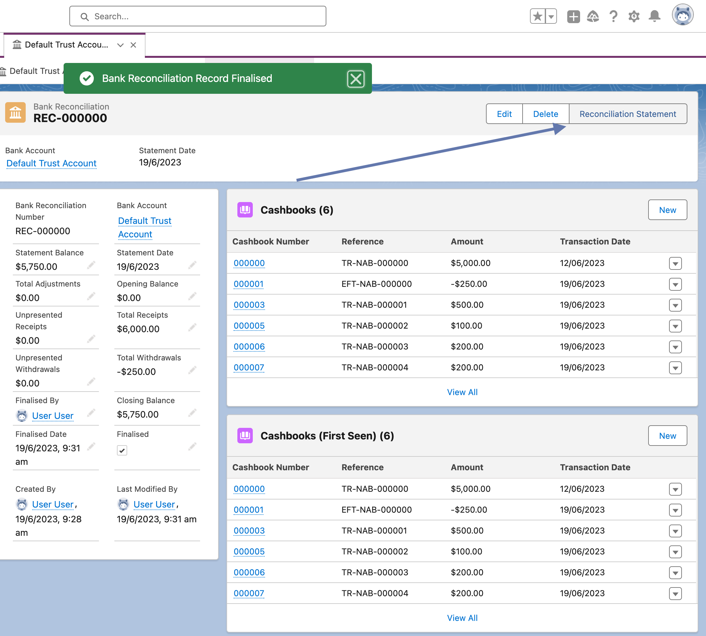Screen dimensions: 706x636
Task: Edit Total Receipts with pencil icon
Action: coord(192,327)
